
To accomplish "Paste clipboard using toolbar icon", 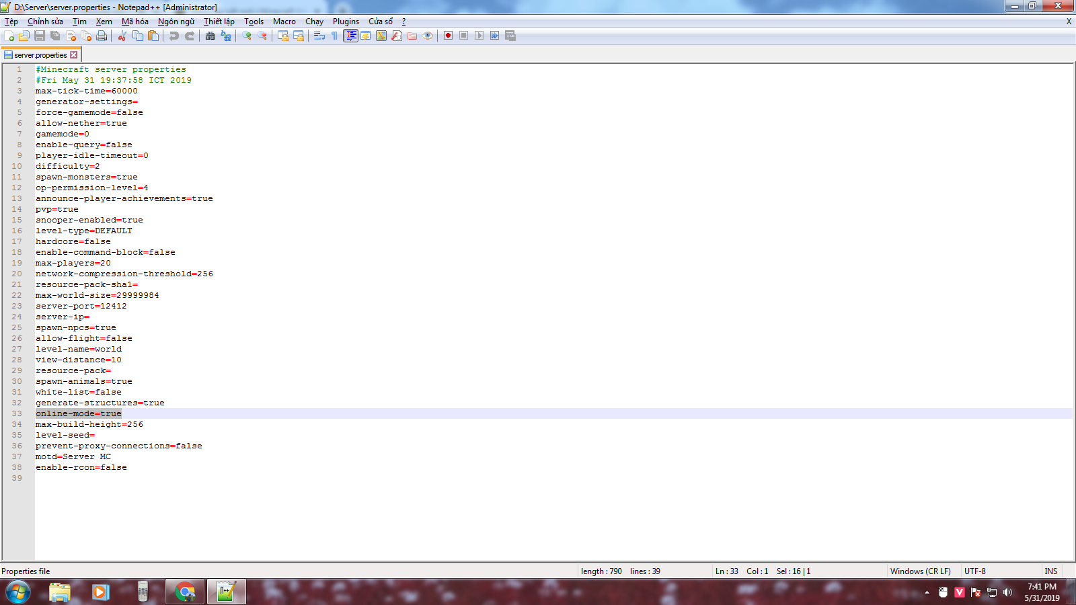I will point(153,36).
